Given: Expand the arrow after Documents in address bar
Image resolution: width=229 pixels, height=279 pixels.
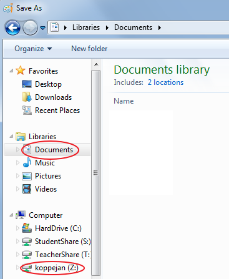Looking at the screenshot, I should click(160, 27).
